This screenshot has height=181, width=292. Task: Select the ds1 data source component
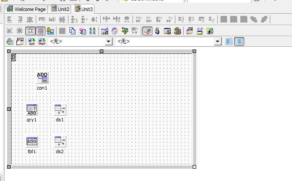(60, 110)
